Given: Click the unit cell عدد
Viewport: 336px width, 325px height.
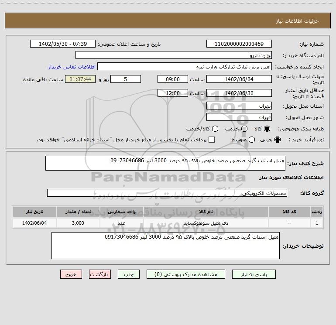Looking at the screenshot, I should tap(121, 223).
